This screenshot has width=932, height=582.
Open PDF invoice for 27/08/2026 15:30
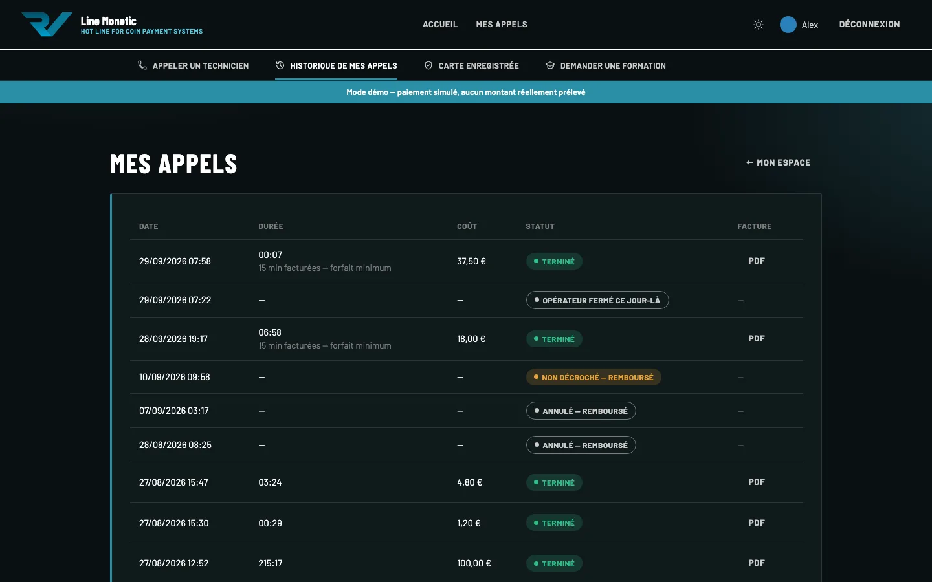coord(757,523)
